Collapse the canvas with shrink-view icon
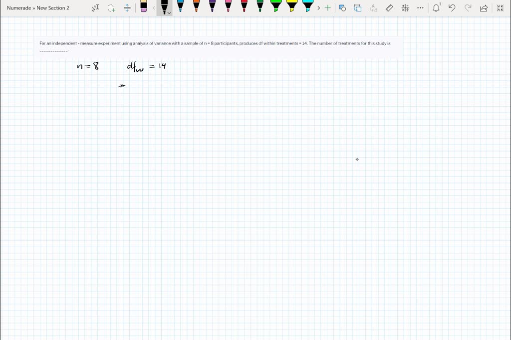Screen dimensions: 511x340 tap(500, 7)
